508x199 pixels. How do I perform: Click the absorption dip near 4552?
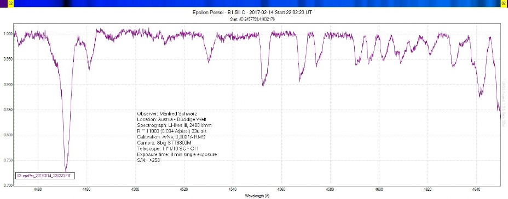(263, 85)
